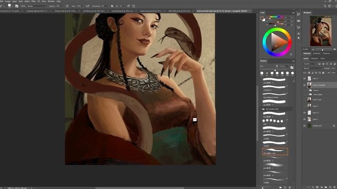Viewport: 337px width, 189px height.
Task: Create new group in Layers panel
Action: [326, 187]
